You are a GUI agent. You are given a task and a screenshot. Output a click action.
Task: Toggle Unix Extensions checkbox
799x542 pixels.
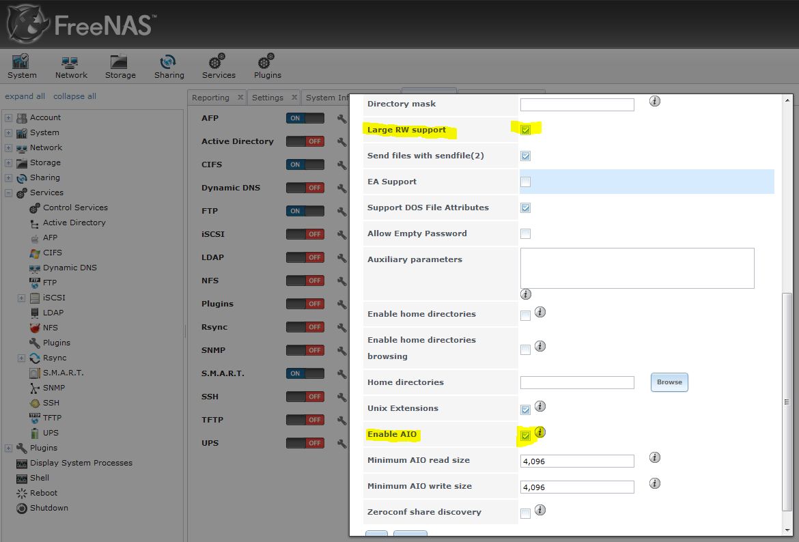tap(525, 410)
